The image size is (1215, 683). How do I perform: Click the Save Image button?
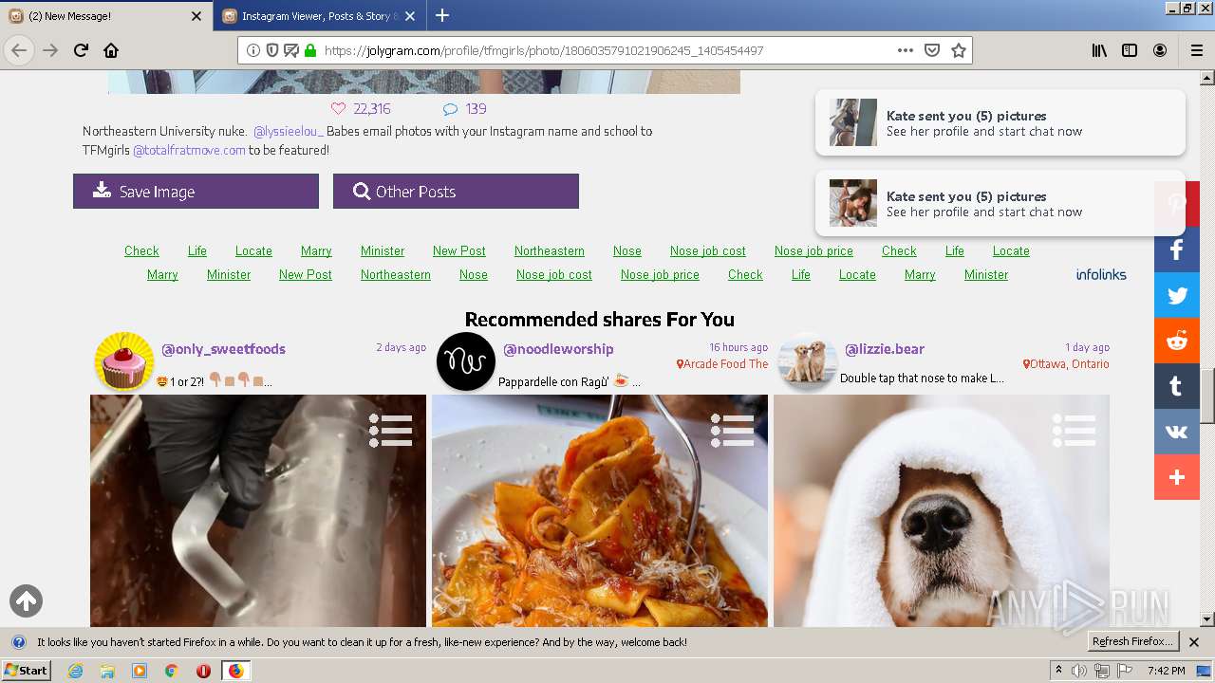point(196,192)
